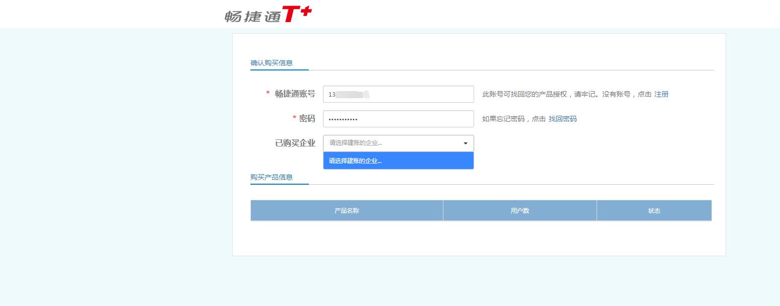This screenshot has width=780, height=306.
Task: Select the 确认购买信息 section heading
Action: click(x=272, y=63)
